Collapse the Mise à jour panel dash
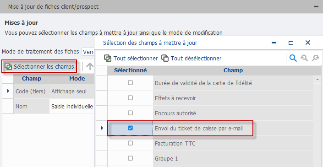The width and height of the screenshot is (323, 167). (316, 6)
